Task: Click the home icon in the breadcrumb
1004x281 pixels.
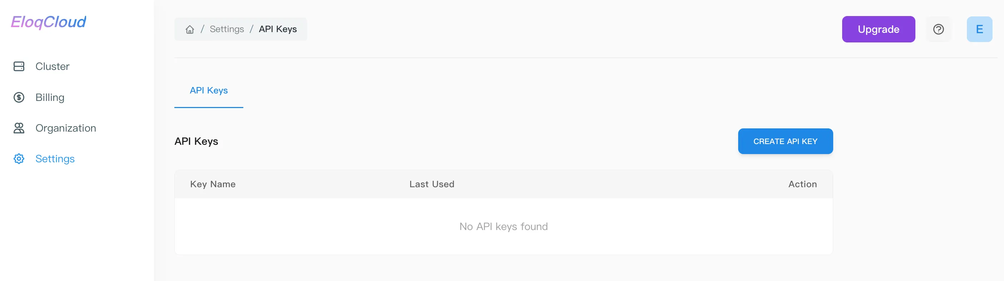Action: [x=189, y=29]
